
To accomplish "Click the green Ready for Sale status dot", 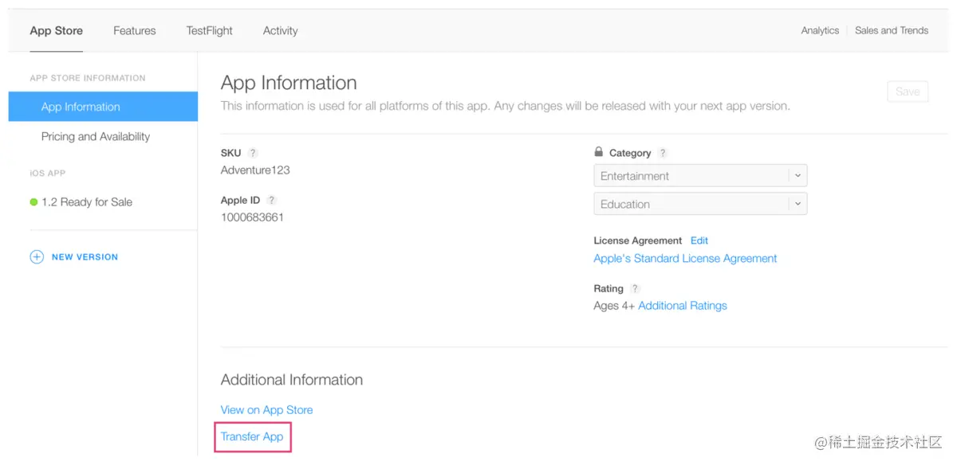I will (x=33, y=202).
